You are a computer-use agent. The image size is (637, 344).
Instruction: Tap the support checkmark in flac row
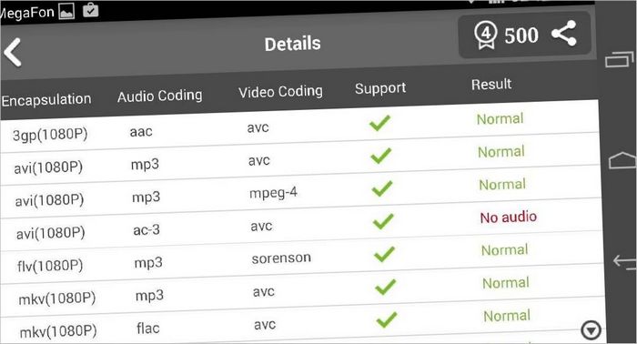click(x=387, y=320)
